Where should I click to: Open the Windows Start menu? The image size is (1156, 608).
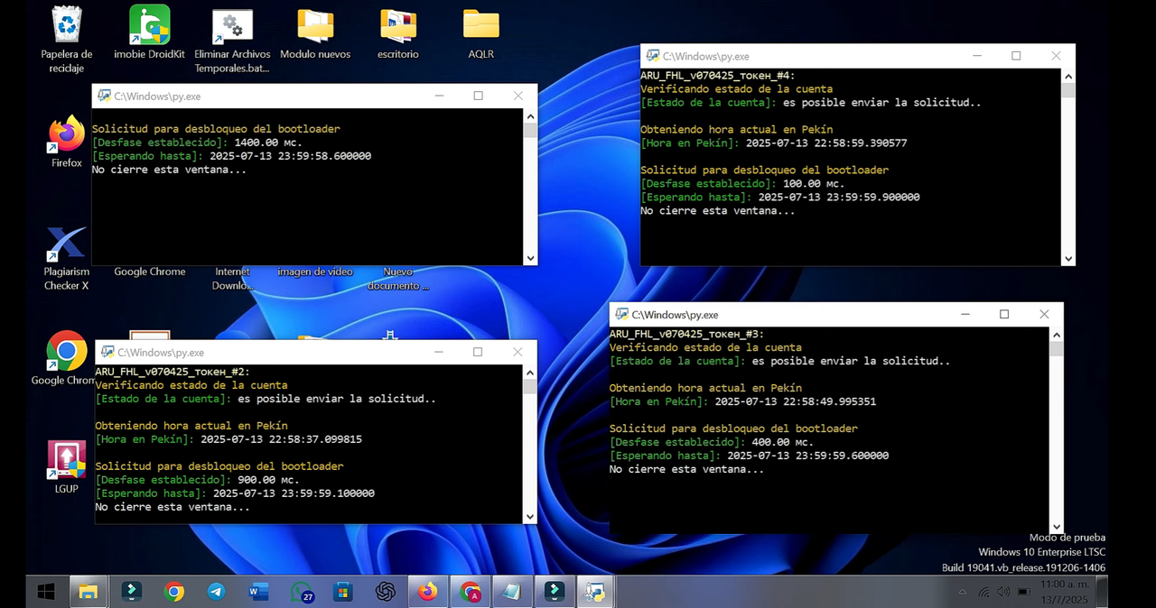tap(45, 592)
